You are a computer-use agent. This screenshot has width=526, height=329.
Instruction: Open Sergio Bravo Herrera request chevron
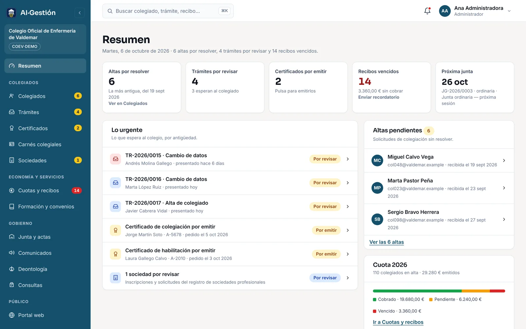(504, 219)
